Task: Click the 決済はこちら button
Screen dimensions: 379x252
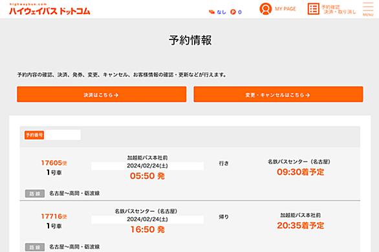Action: (102, 94)
